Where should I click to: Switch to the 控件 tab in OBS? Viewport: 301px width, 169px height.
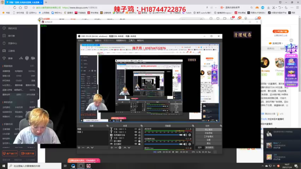pyautogui.click(x=200, y=148)
